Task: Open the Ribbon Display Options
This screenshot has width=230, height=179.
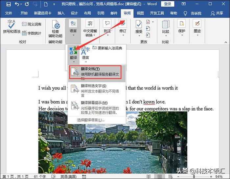Action: tap(184, 4)
